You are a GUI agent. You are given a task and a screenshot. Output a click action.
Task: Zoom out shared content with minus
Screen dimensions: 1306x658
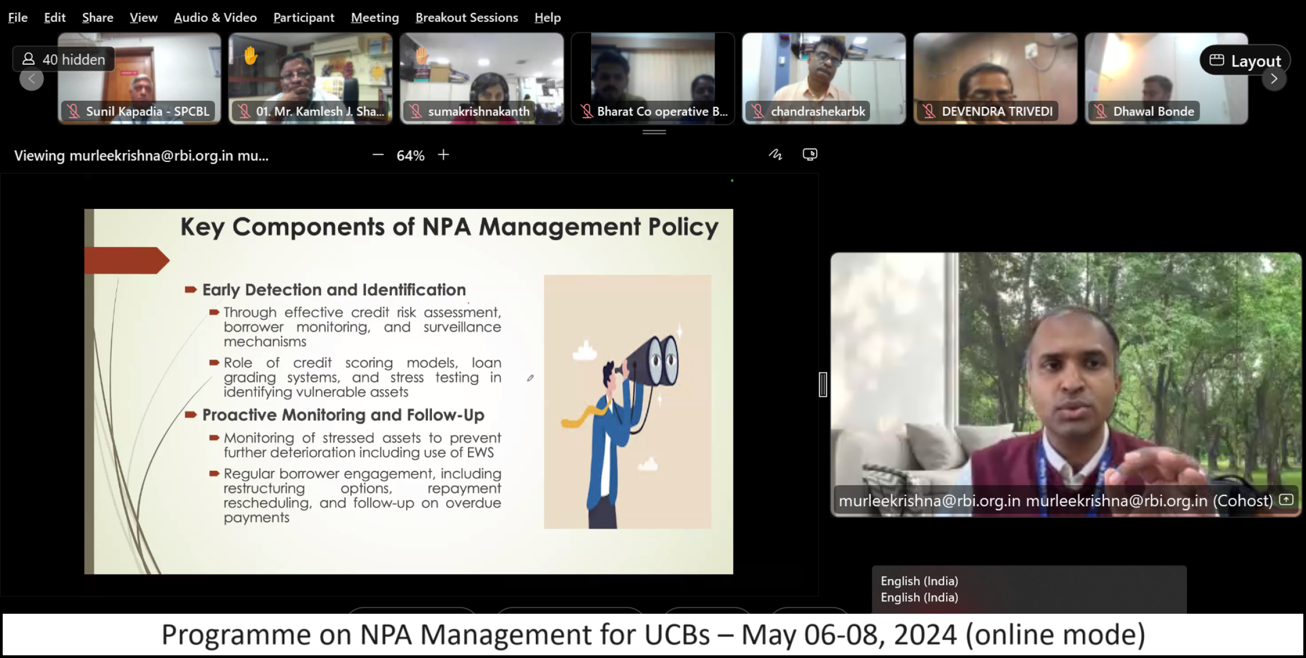tap(378, 154)
